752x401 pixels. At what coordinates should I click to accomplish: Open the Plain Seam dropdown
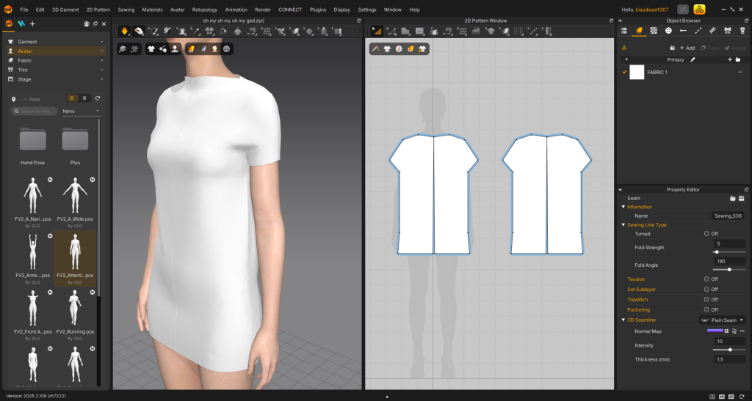tap(723, 320)
